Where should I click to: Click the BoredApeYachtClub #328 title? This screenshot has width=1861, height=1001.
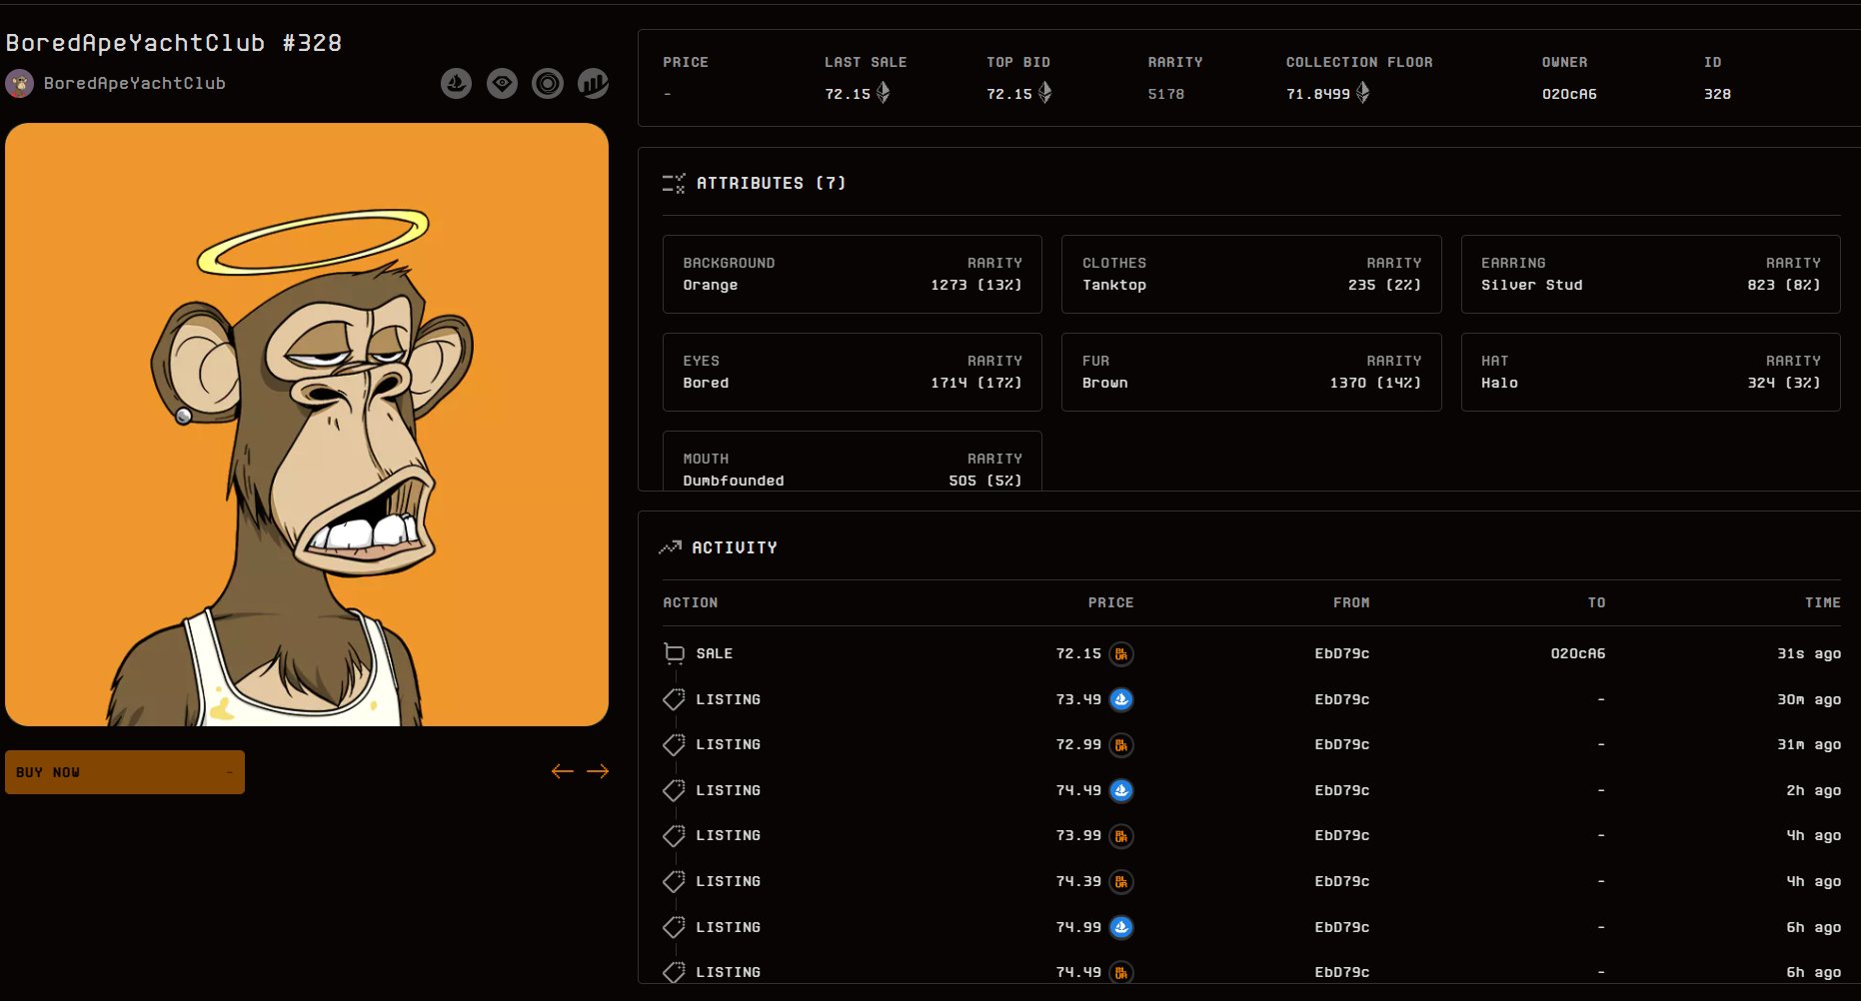coord(174,43)
